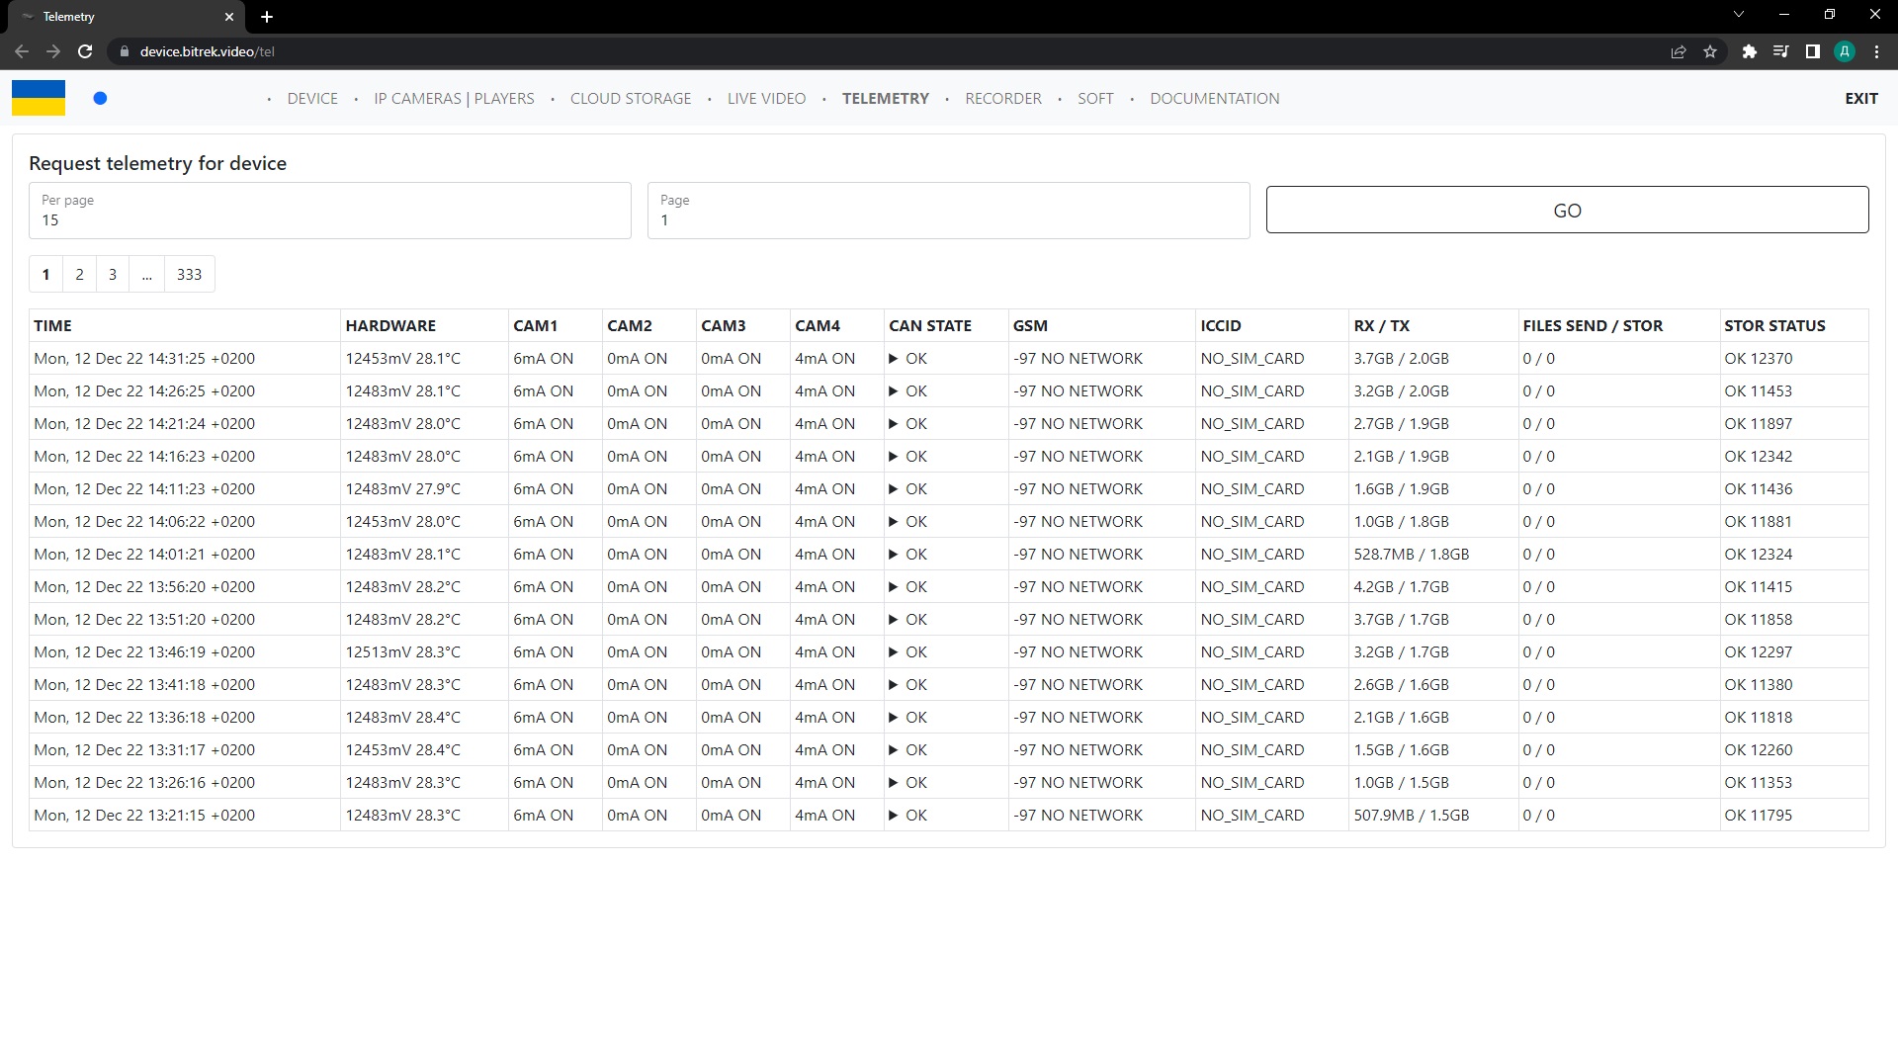
Task: Bookmark this page with the star icon
Action: click(1710, 51)
